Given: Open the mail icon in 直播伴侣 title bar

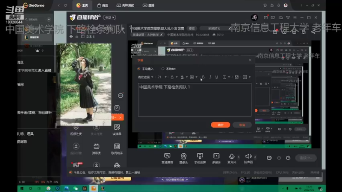Looking at the screenshot, I should [266, 17].
